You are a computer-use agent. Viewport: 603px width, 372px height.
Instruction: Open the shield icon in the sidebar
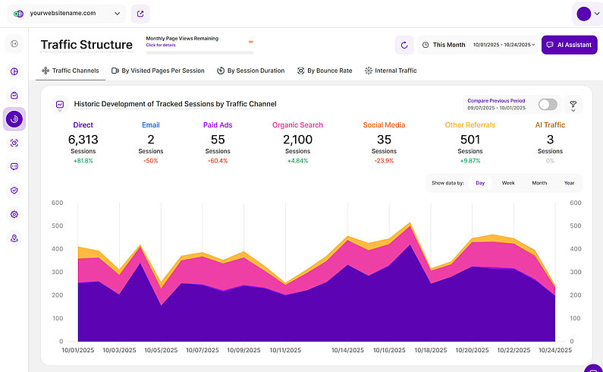tap(14, 191)
